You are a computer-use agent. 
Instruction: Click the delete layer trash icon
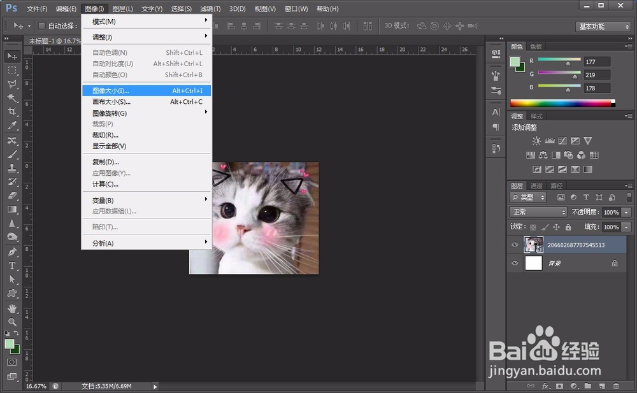(616, 386)
